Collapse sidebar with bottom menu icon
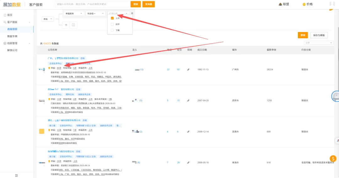339x178 pixels. point(16,175)
